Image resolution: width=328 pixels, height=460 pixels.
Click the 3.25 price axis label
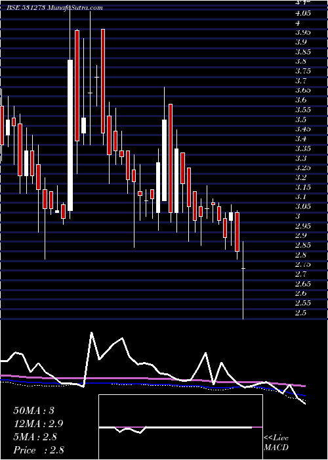click(303, 168)
